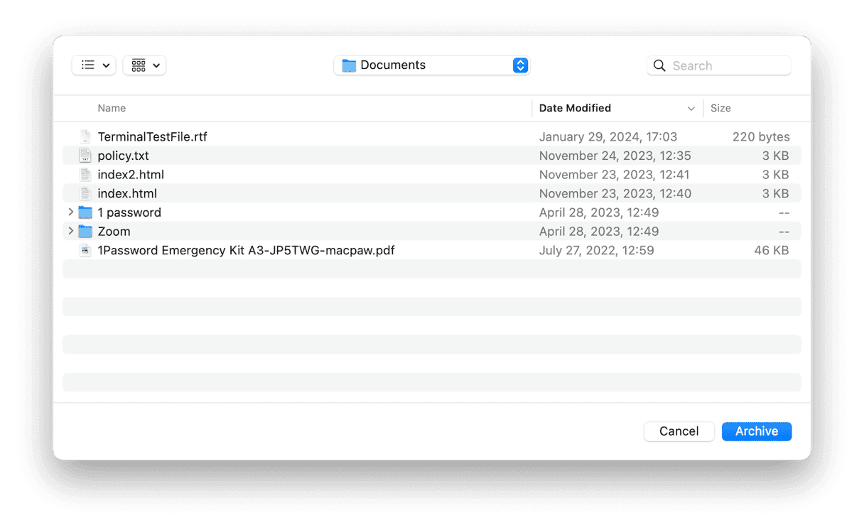Click the TerminalTestFile.rtf document icon
Screen dimensions: 864x530
(x=85, y=136)
